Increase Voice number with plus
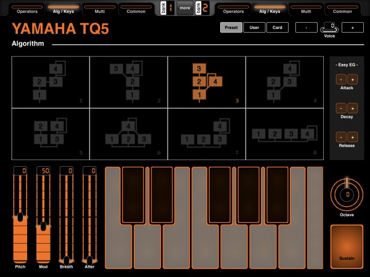Viewport: 370px width, 277px height. [353, 28]
